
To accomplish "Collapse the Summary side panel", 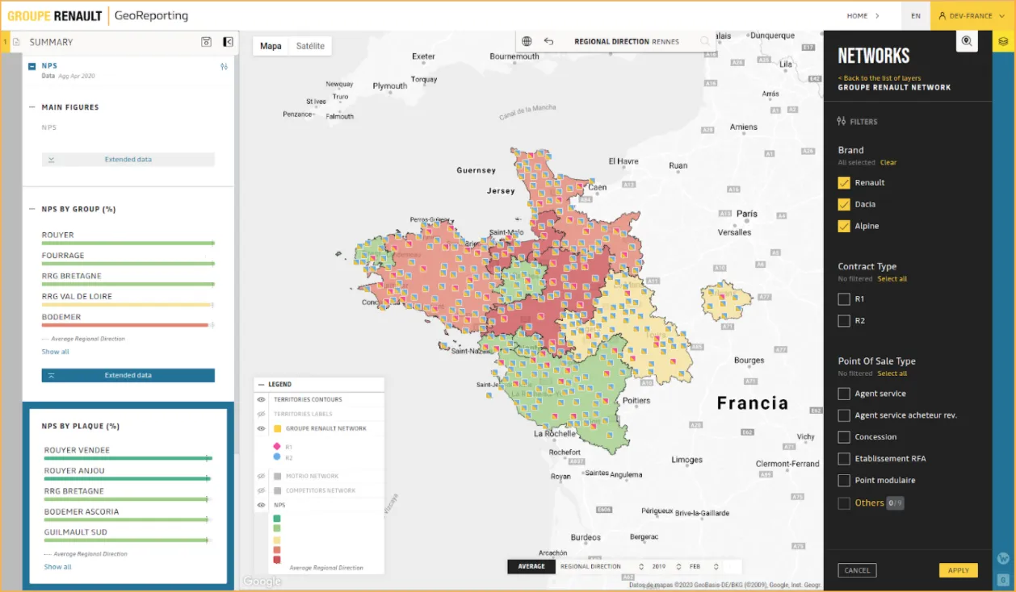I will point(228,42).
